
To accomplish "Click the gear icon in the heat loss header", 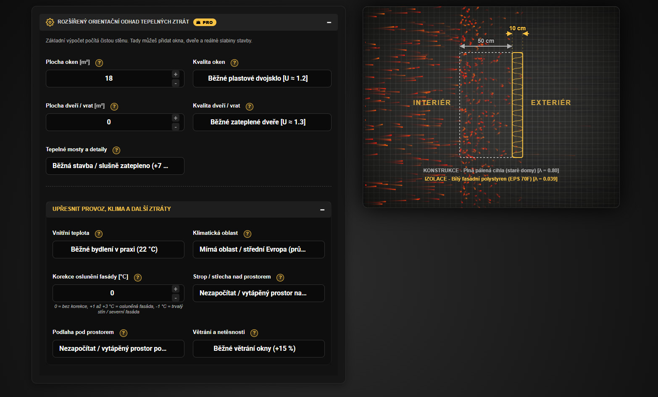I will point(50,22).
